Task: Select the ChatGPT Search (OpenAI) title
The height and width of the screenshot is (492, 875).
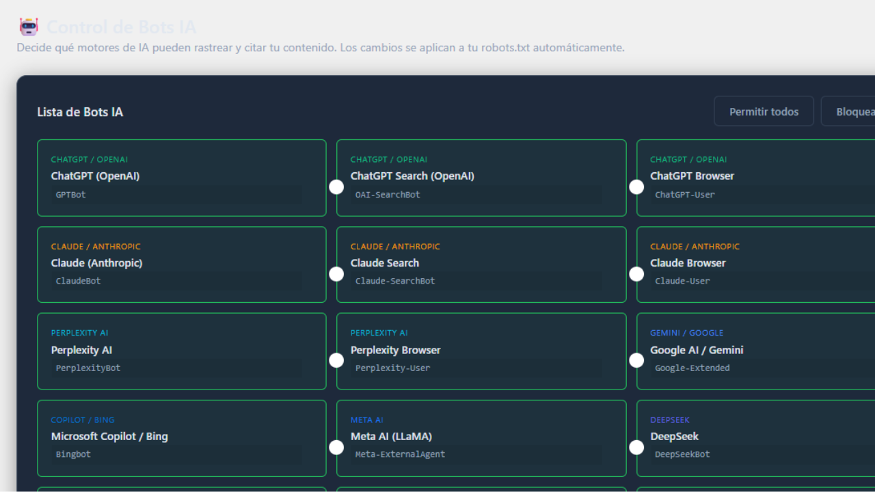Action: pyautogui.click(x=412, y=176)
